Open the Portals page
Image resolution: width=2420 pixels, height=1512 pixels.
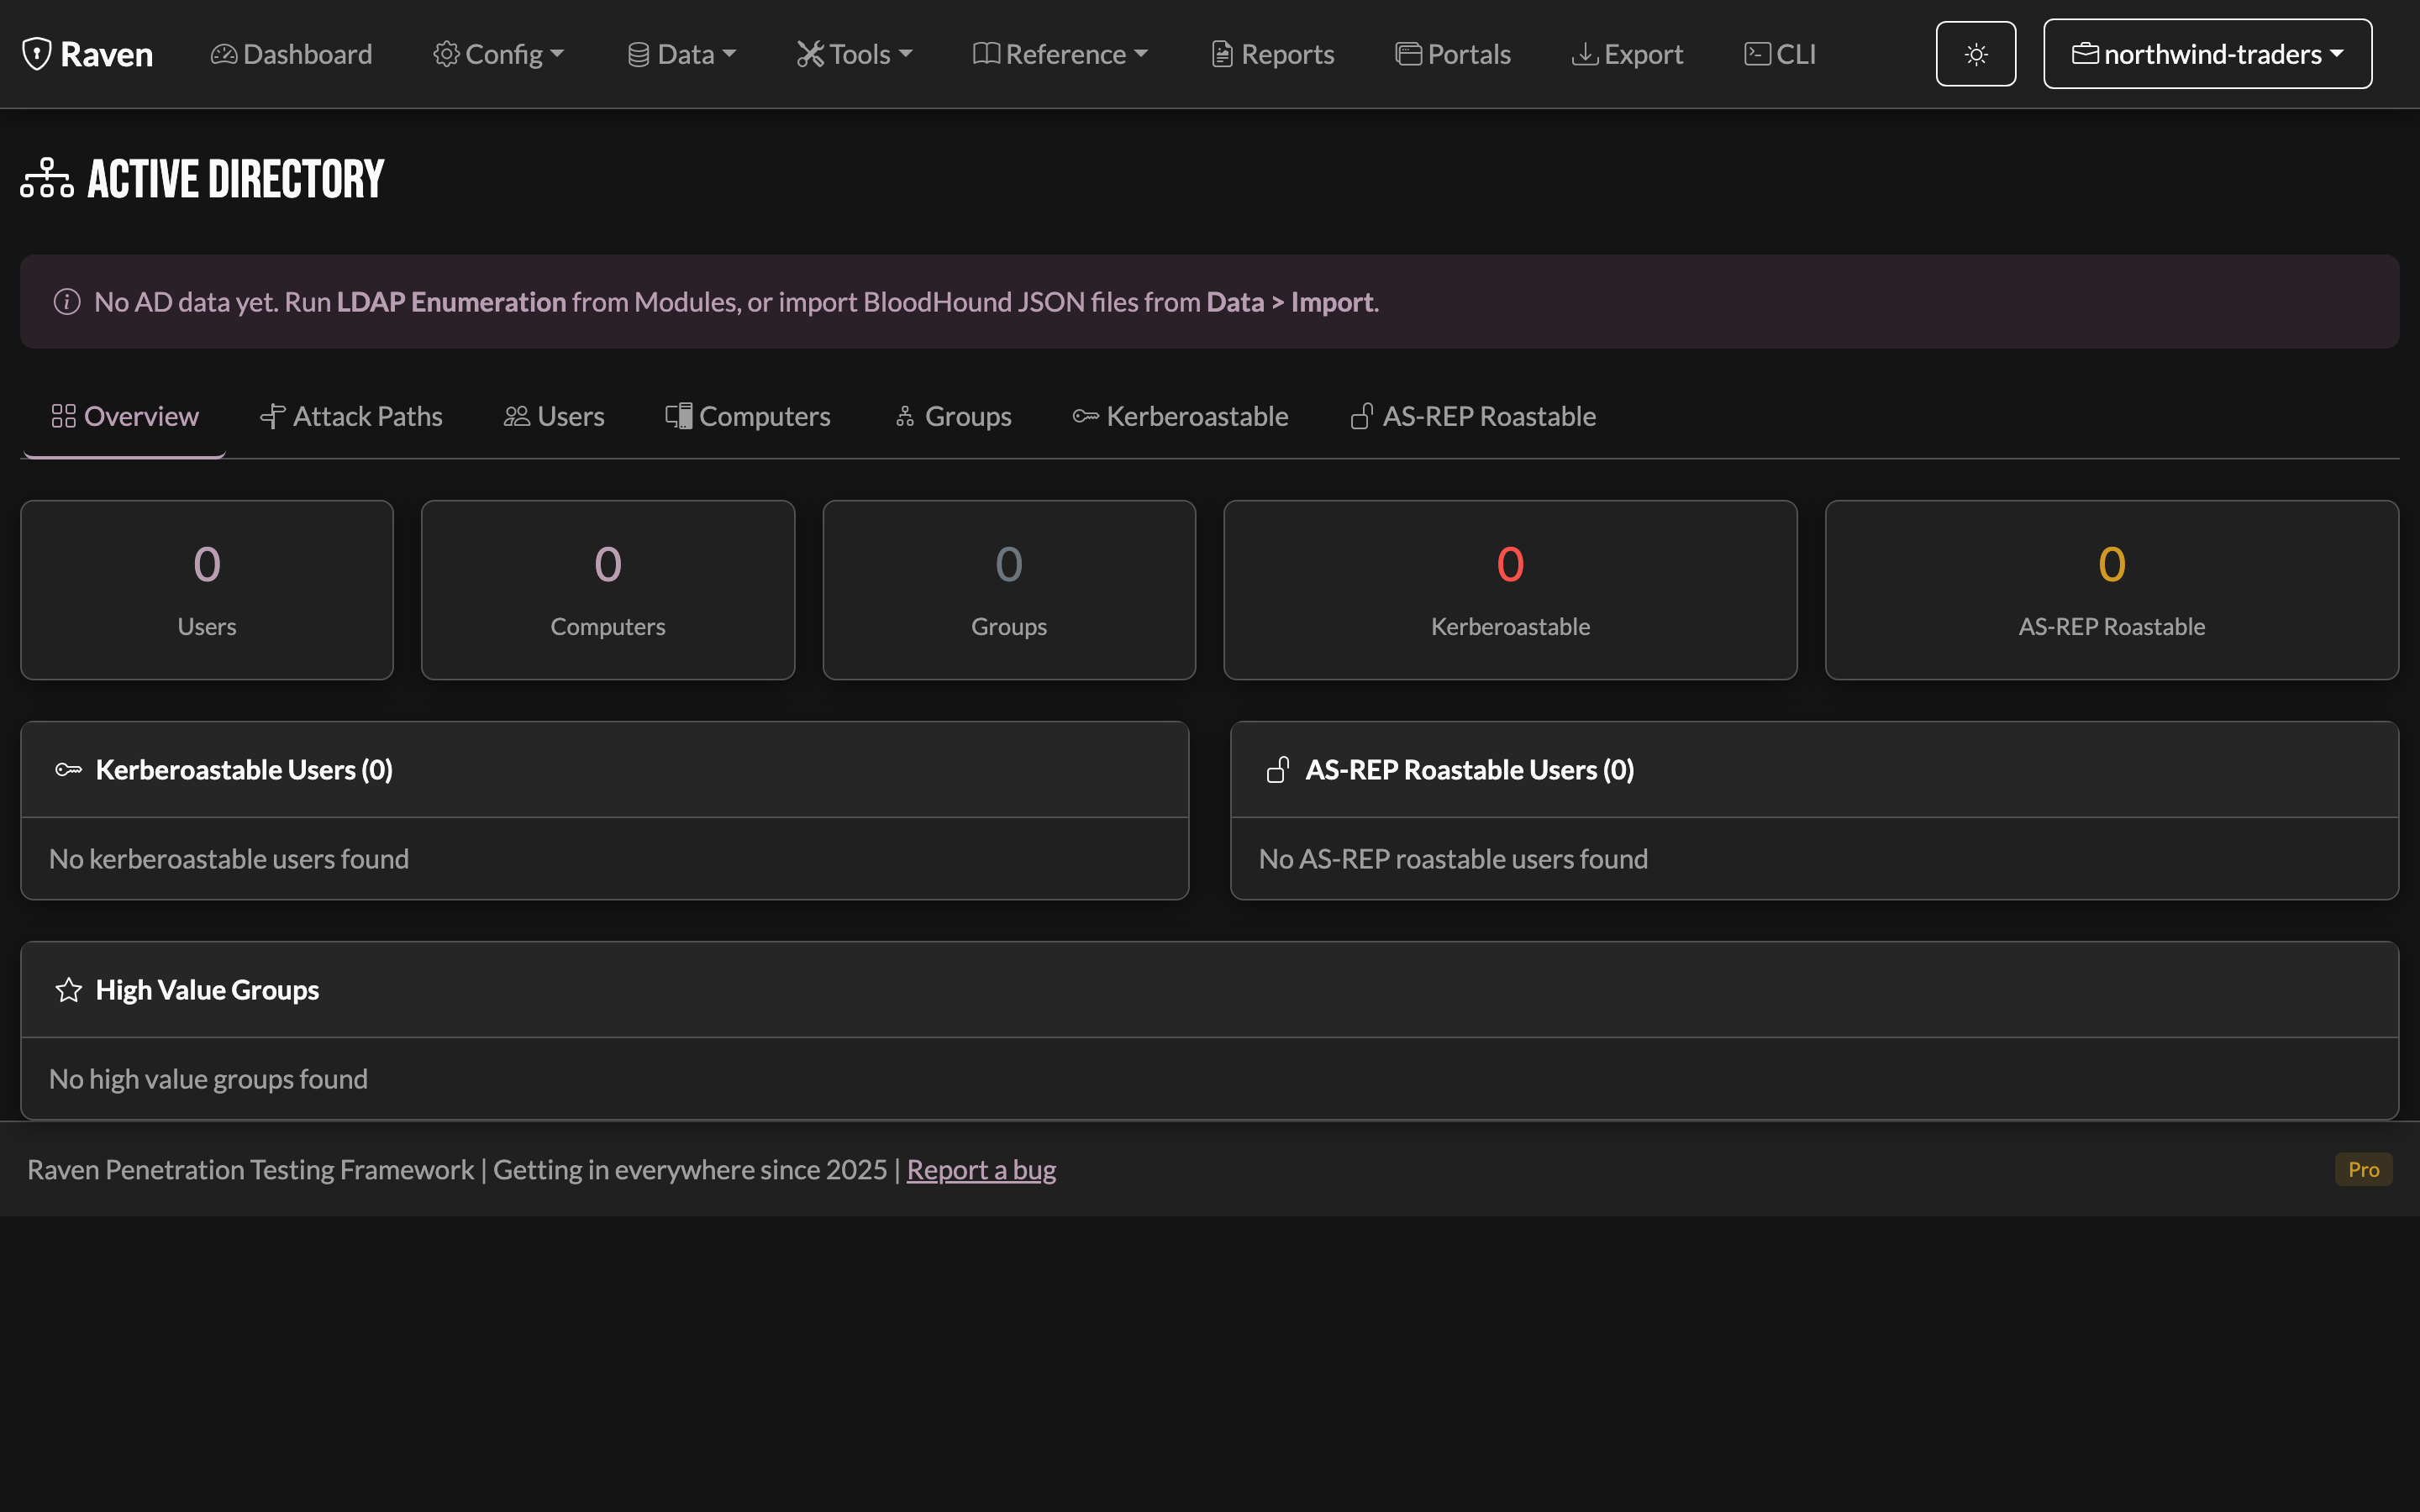tap(1453, 54)
